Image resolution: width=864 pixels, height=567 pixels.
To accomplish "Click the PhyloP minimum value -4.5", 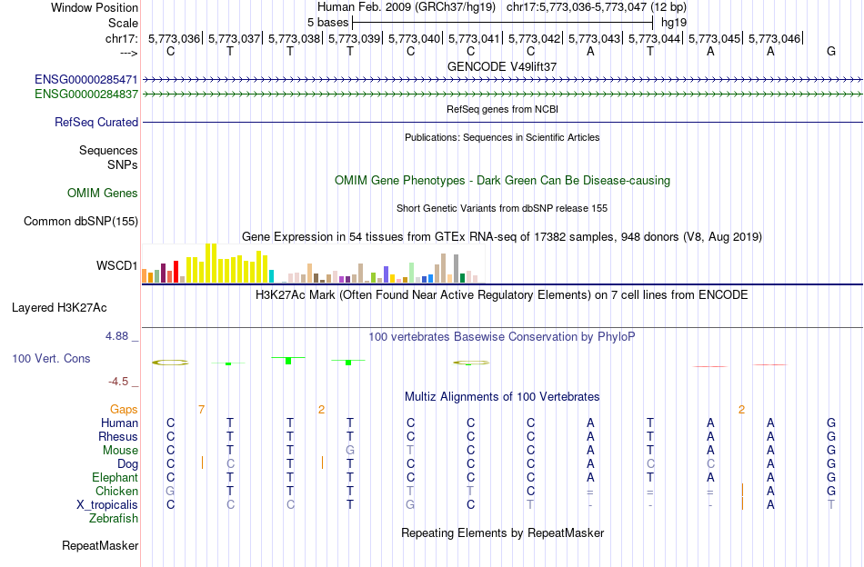I will (118, 382).
